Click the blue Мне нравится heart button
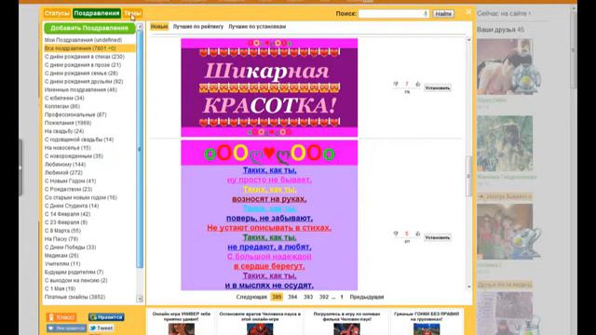This screenshot has width=596, height=335. 66,328
